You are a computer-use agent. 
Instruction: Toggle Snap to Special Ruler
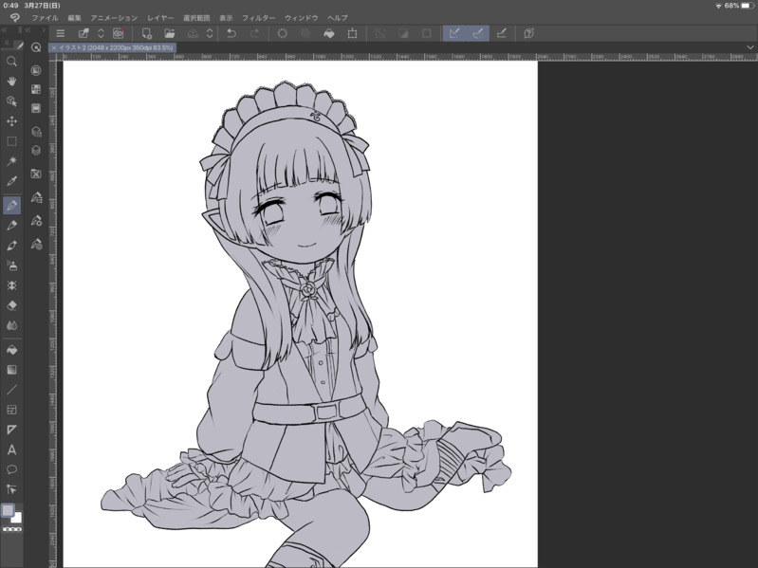point(477,33)
